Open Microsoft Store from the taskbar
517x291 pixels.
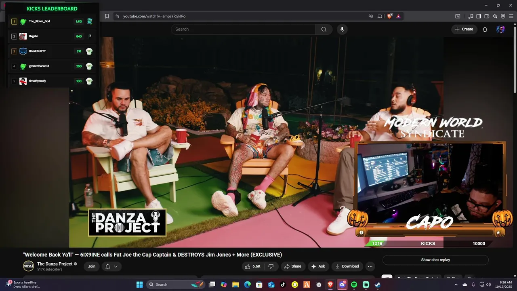pyautogui.click(x=259, y=285)
